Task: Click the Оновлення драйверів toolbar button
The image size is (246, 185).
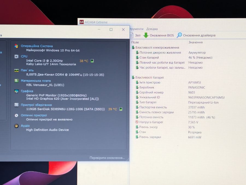Action: 196,35
